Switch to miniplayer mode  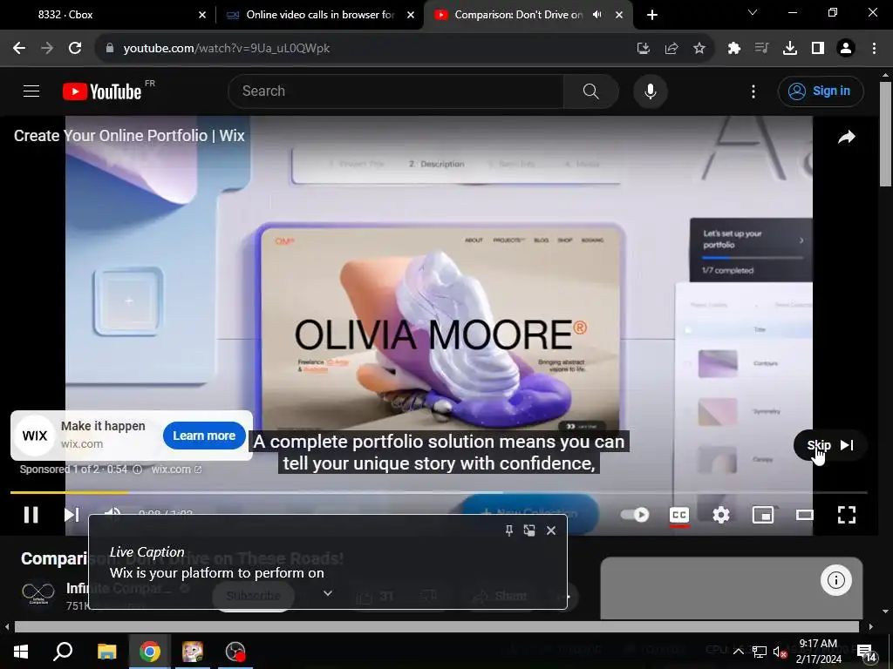point(762,515)
